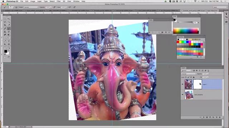Image resolution: width=229 pixels, height=128 pixels.
Task: Select the Pen tool
Action: point(5,41)
